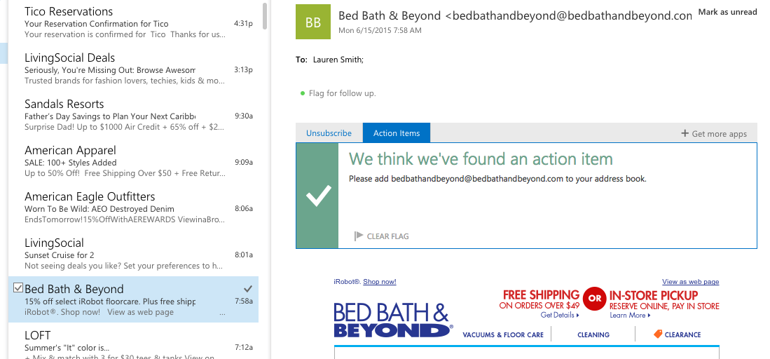Click the message list scrollbar
The height and width of the screenshot is (359, 770).
coord(265,15)
